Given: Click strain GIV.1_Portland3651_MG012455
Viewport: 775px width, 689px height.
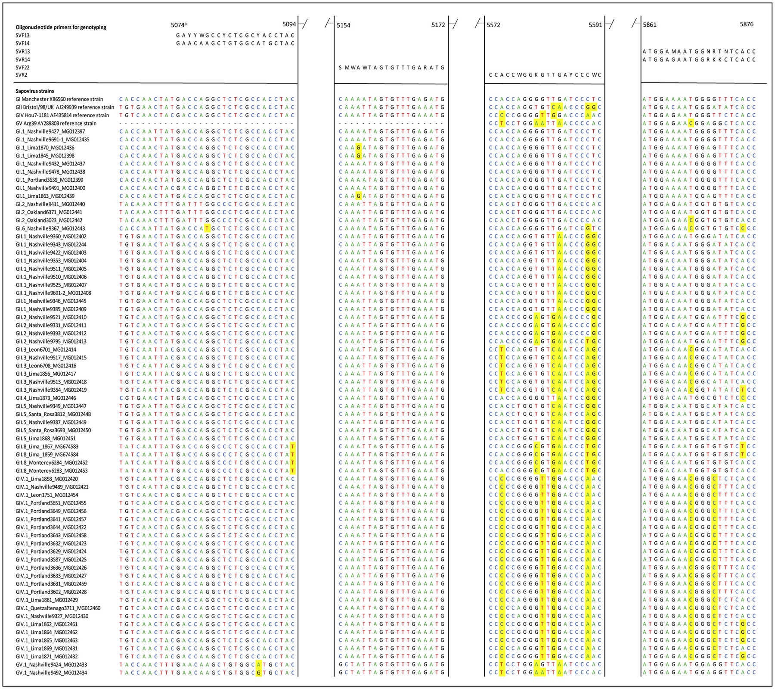Looking at the screenshot, I should tap(51, 503).
